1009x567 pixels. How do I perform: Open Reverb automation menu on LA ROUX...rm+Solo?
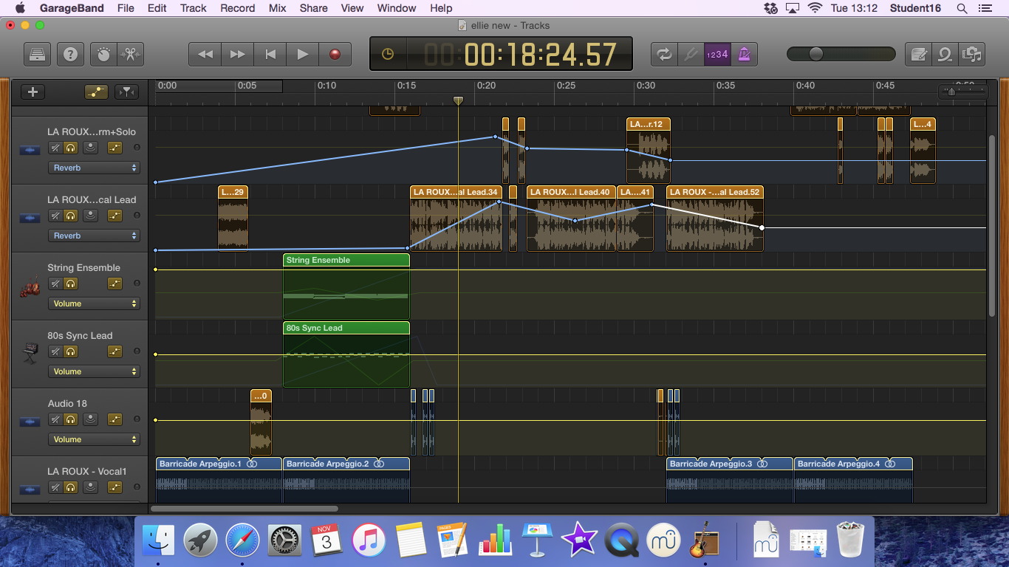pos(94,168)
